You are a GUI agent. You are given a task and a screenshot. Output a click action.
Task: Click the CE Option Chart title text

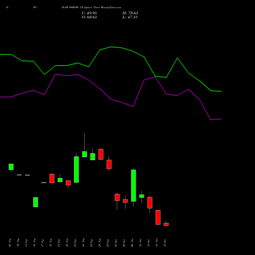tap(91, 8)
